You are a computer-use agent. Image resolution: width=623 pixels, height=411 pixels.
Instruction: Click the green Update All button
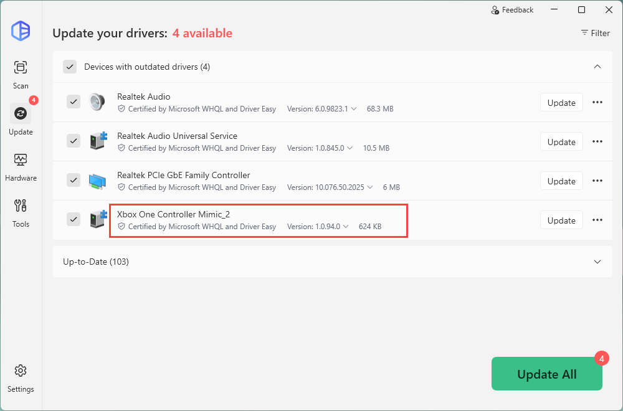point(546,374)
